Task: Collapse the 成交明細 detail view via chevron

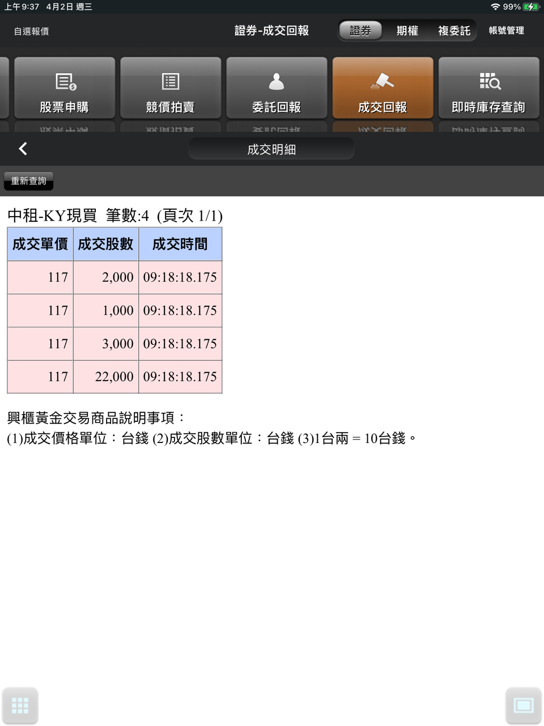Action: pos(23,149)
